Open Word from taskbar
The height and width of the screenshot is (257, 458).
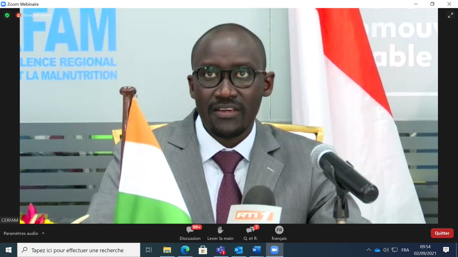tap(256, 250)
